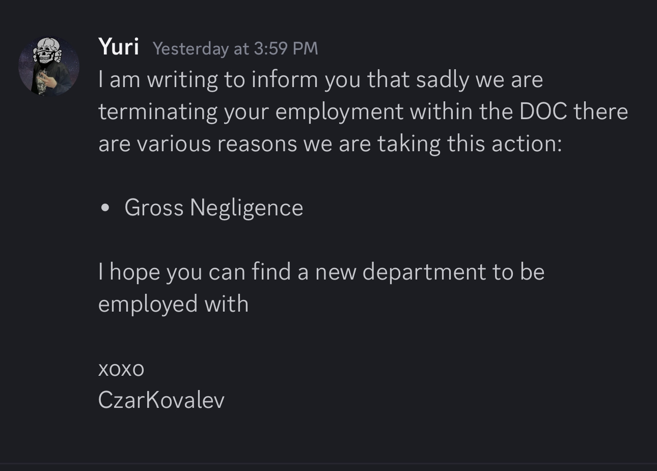657x471 pixels.
Task: Click the xoxo sign-off text
Action: pyautogui.click(x=121, y=369)
